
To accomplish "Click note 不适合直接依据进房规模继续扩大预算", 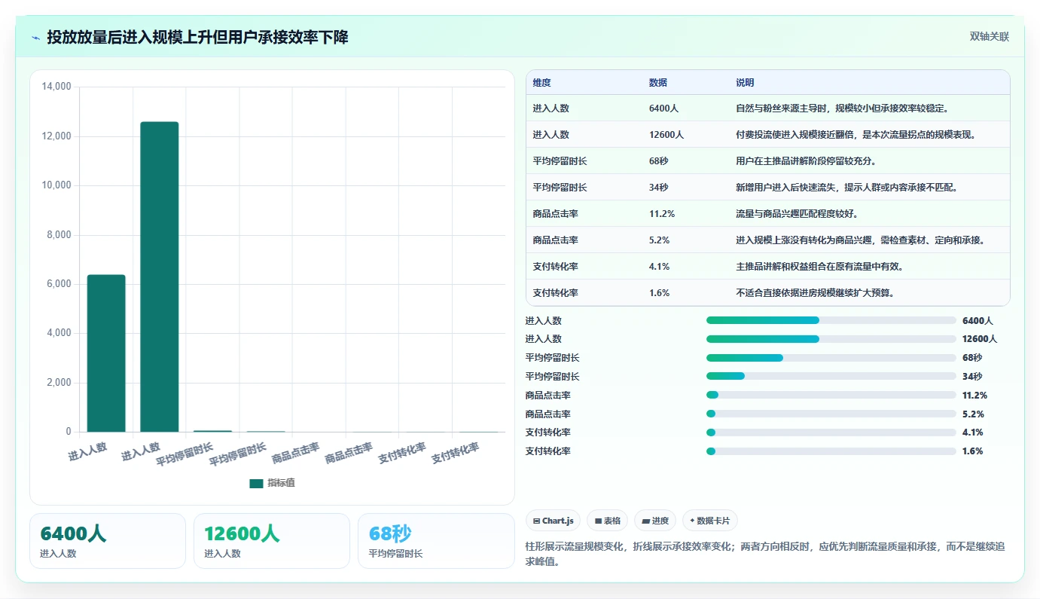I will [815, 293].
